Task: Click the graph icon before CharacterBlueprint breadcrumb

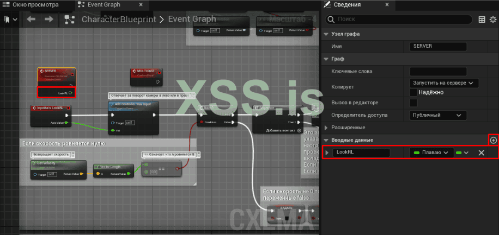Action: pos(69,20)
